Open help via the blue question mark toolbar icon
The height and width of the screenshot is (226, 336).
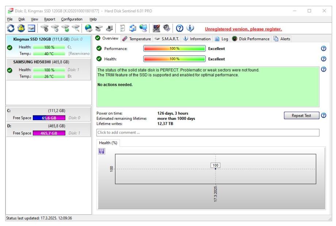pos(180,29)
